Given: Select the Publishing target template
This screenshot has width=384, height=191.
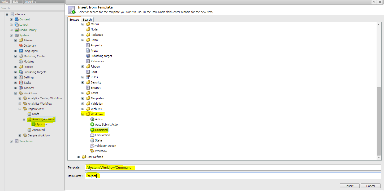Looking at the screenshot, I should (x=101, y=56).
